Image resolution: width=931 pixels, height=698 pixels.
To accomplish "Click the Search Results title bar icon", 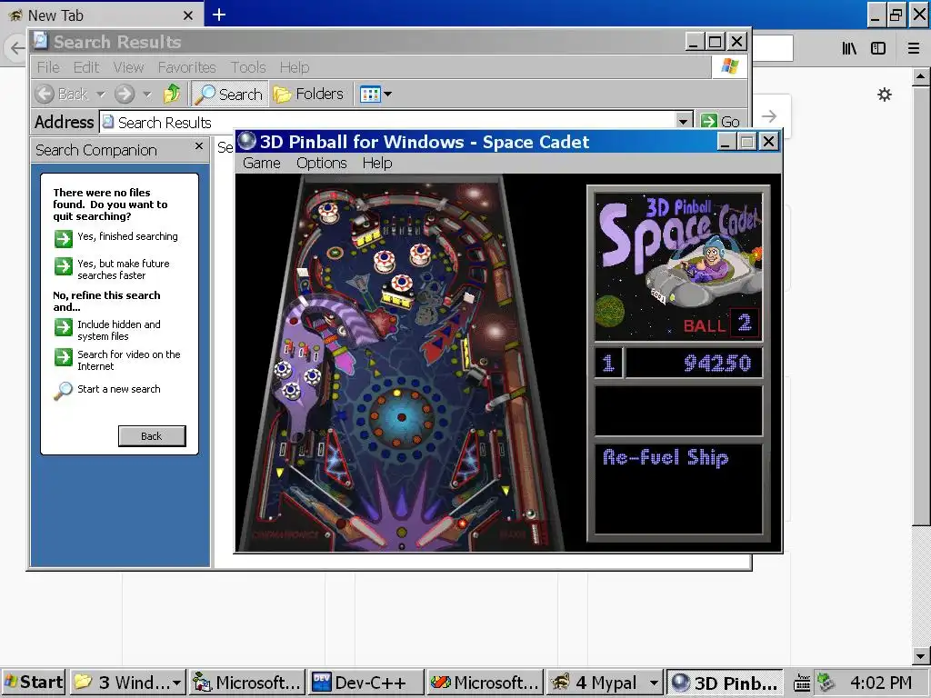I will pos(41,41).
